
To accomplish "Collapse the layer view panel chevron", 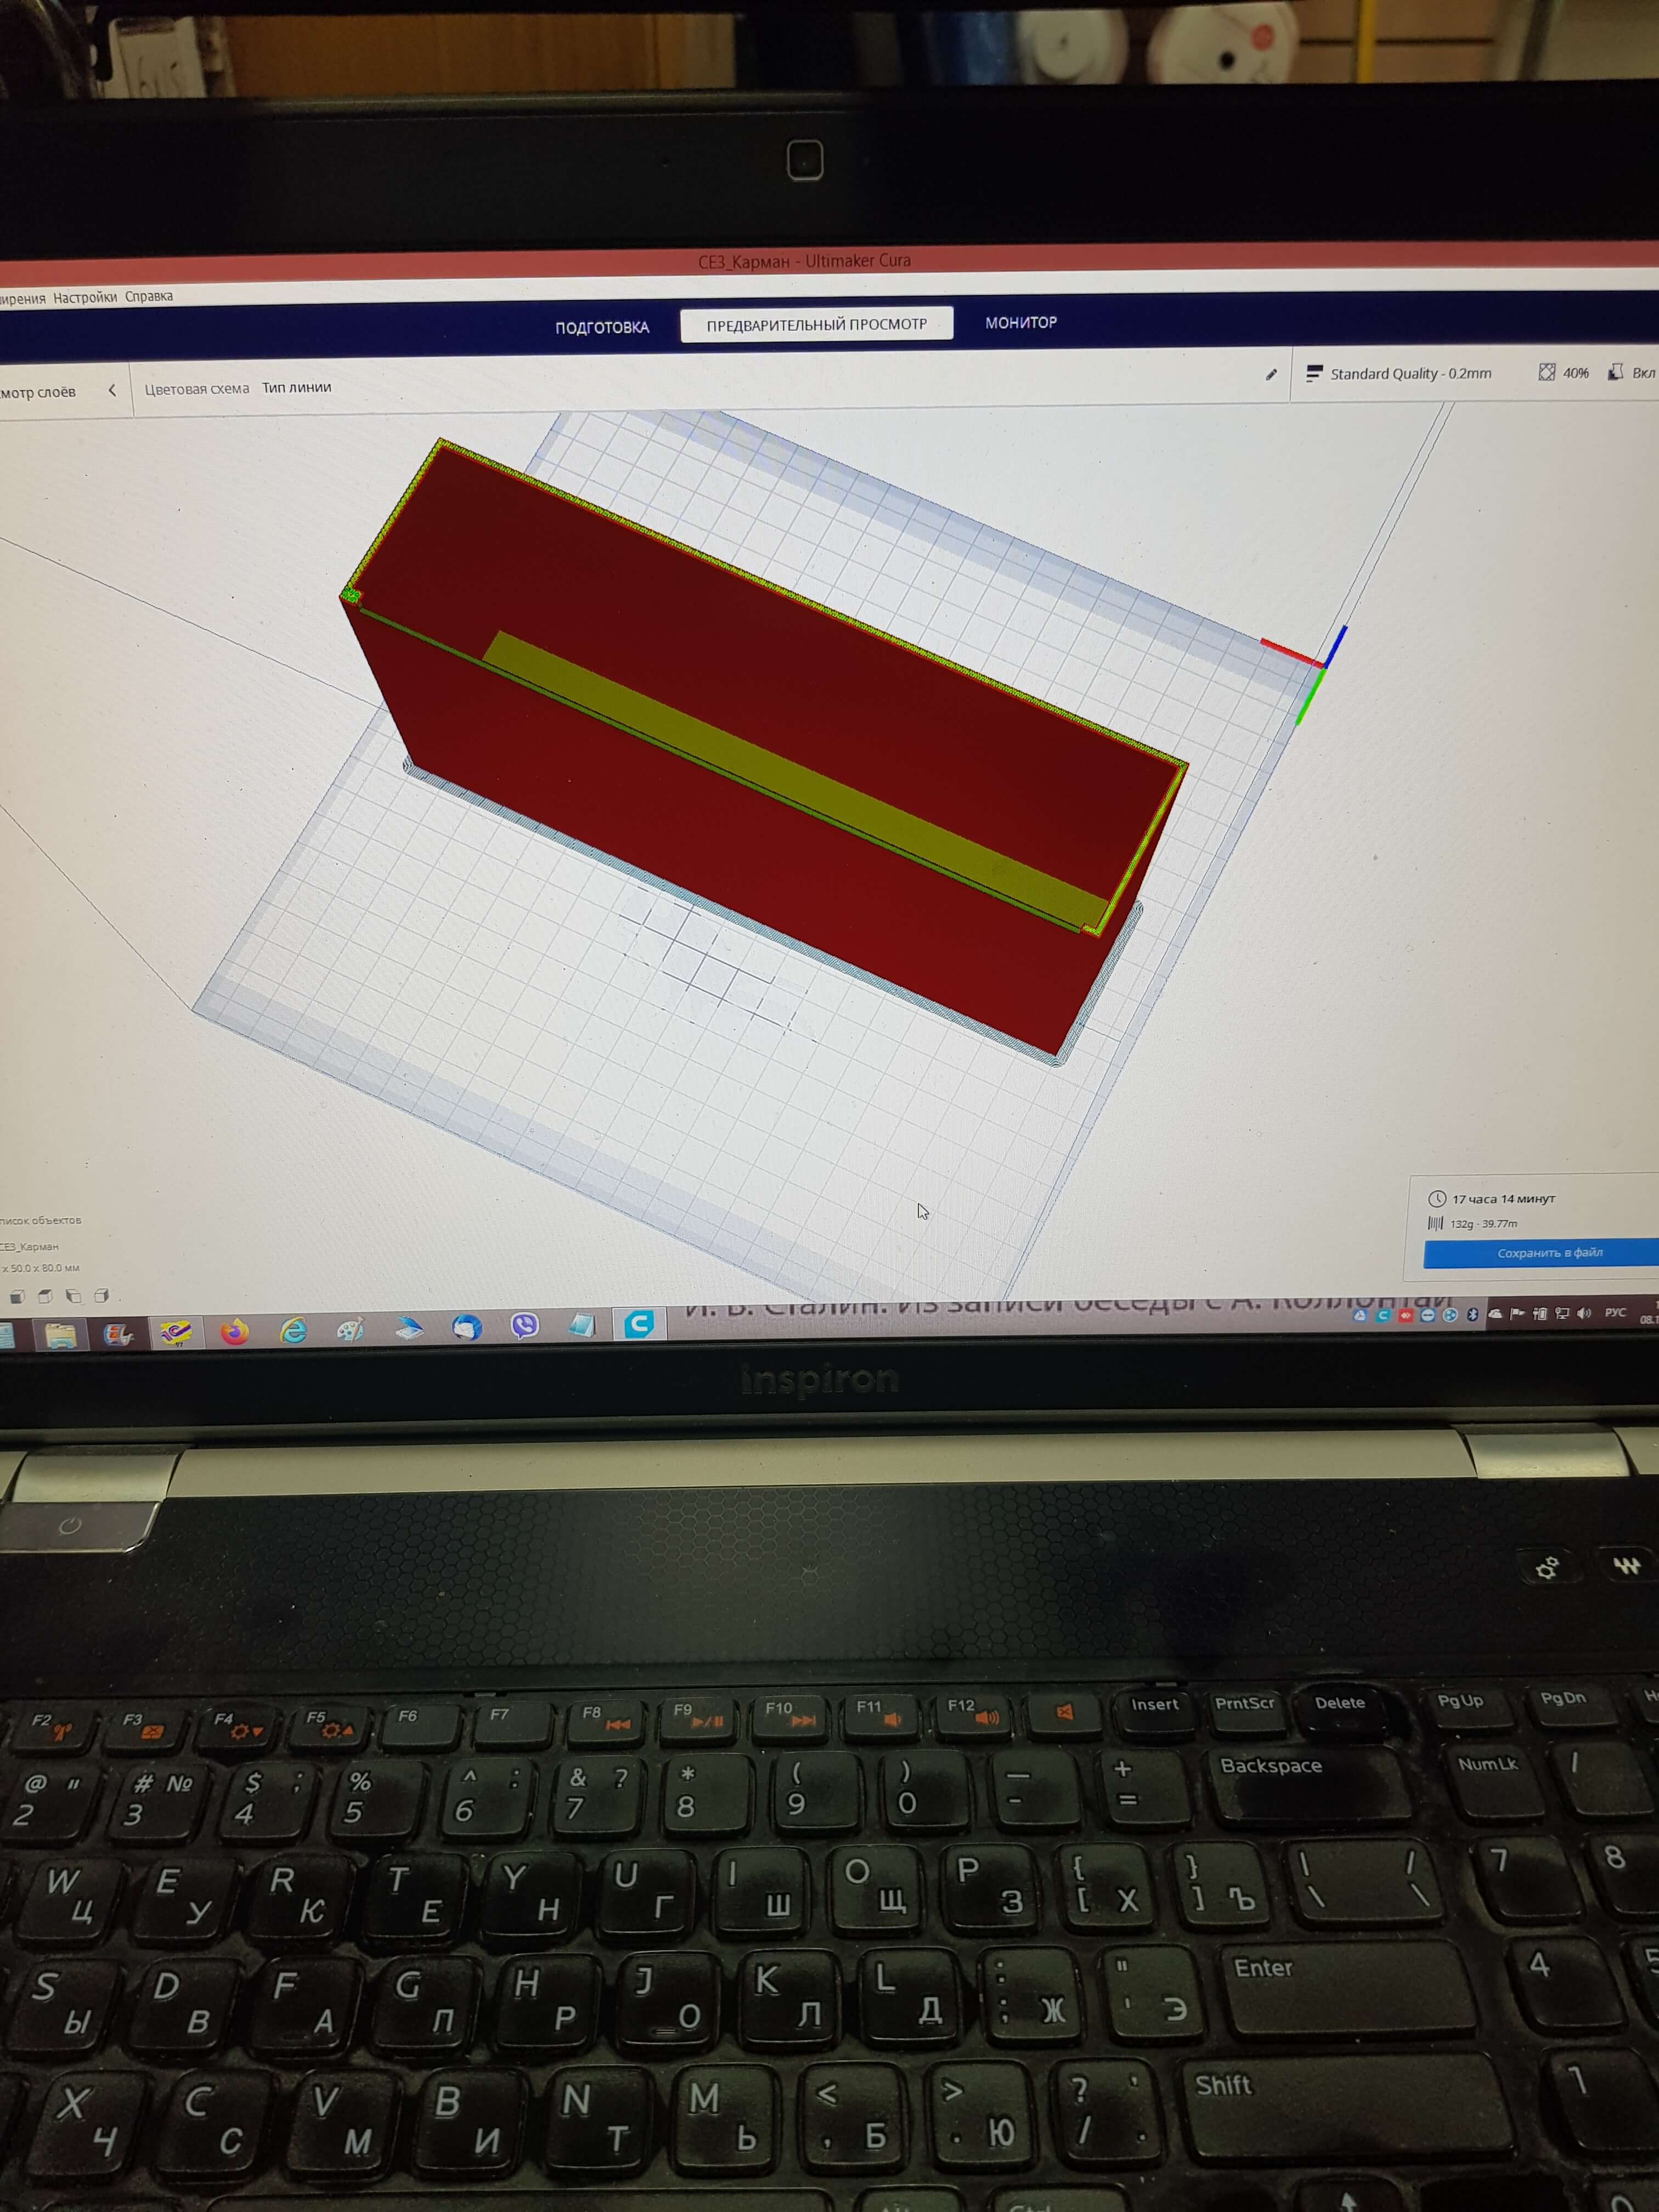I will [x=112, y=390].
